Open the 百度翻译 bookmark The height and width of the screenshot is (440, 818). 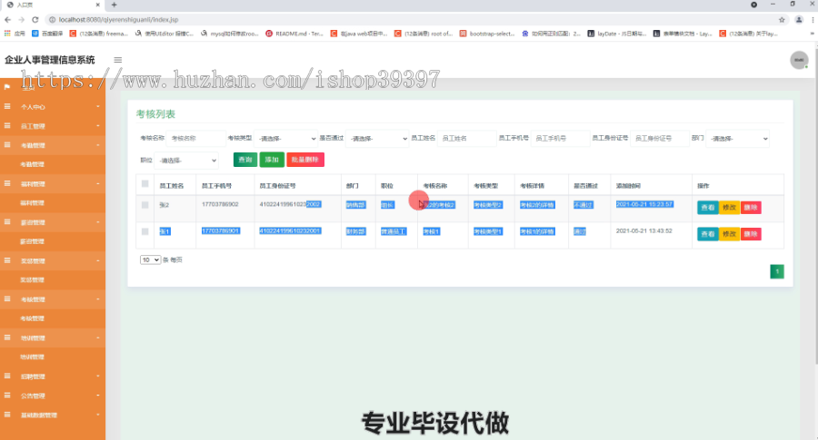[x=47, y=34]
